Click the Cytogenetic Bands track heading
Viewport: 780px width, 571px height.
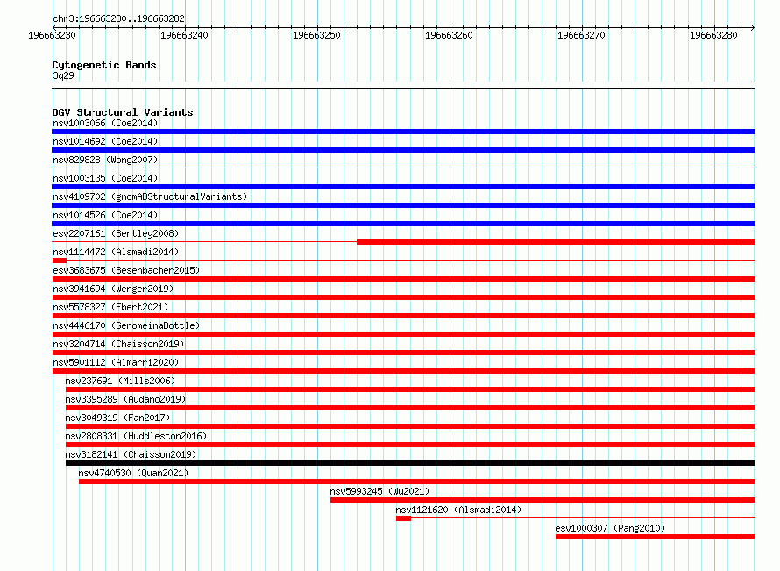tap(104, 65)
